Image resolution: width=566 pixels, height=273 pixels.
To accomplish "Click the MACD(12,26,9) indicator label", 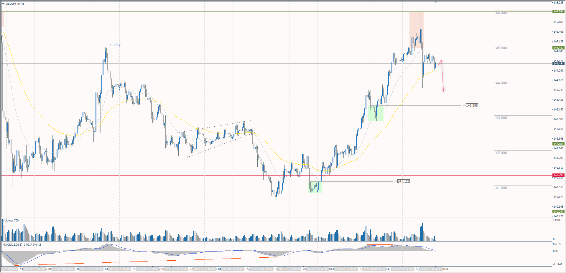I will 22,245.
